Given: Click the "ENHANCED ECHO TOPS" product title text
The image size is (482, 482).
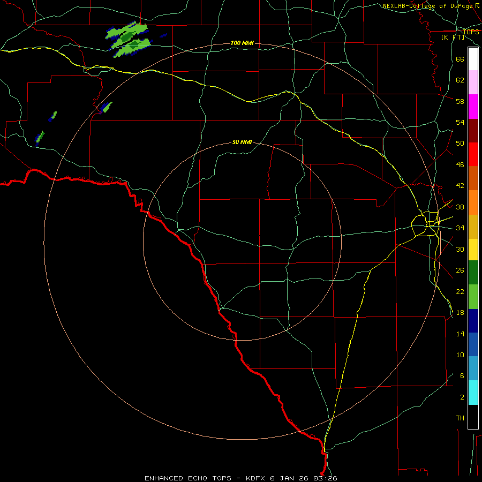Looking at the screenshot, I should [x=188, y=478].
